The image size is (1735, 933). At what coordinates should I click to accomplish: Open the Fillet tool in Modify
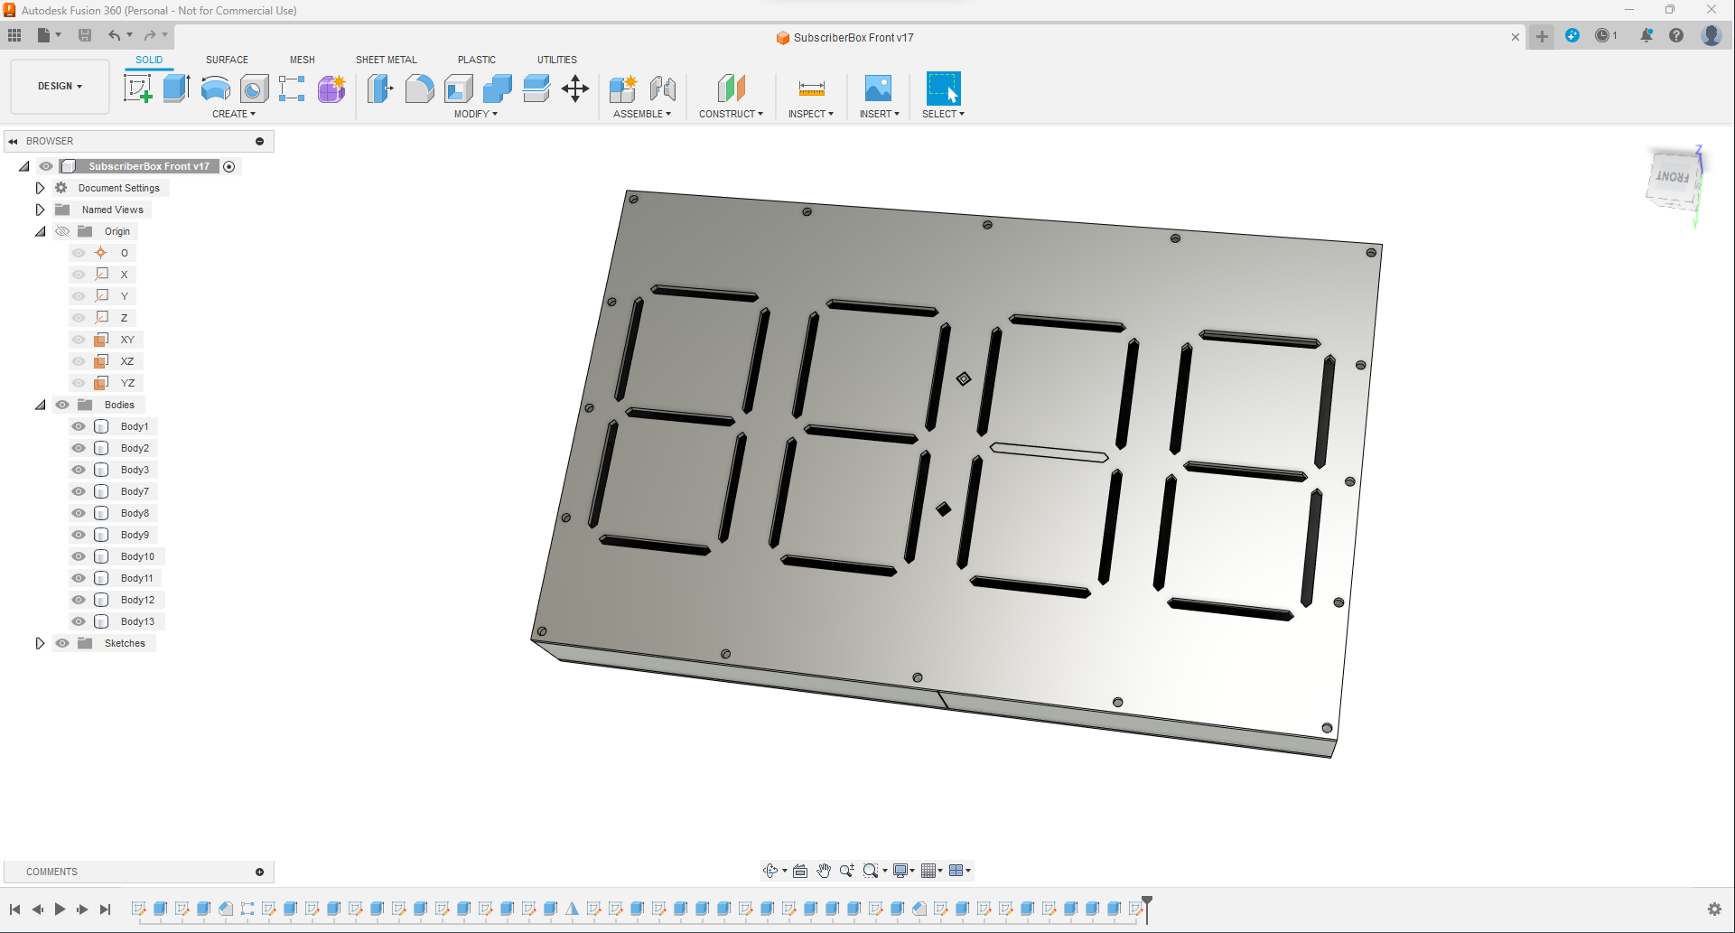(x=419, y=88)
